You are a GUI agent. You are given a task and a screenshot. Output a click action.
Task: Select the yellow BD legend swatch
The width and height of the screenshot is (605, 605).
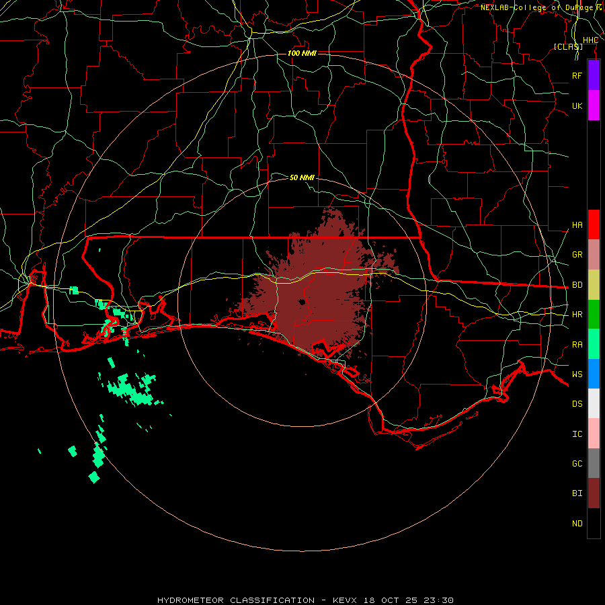click(594, 285)
